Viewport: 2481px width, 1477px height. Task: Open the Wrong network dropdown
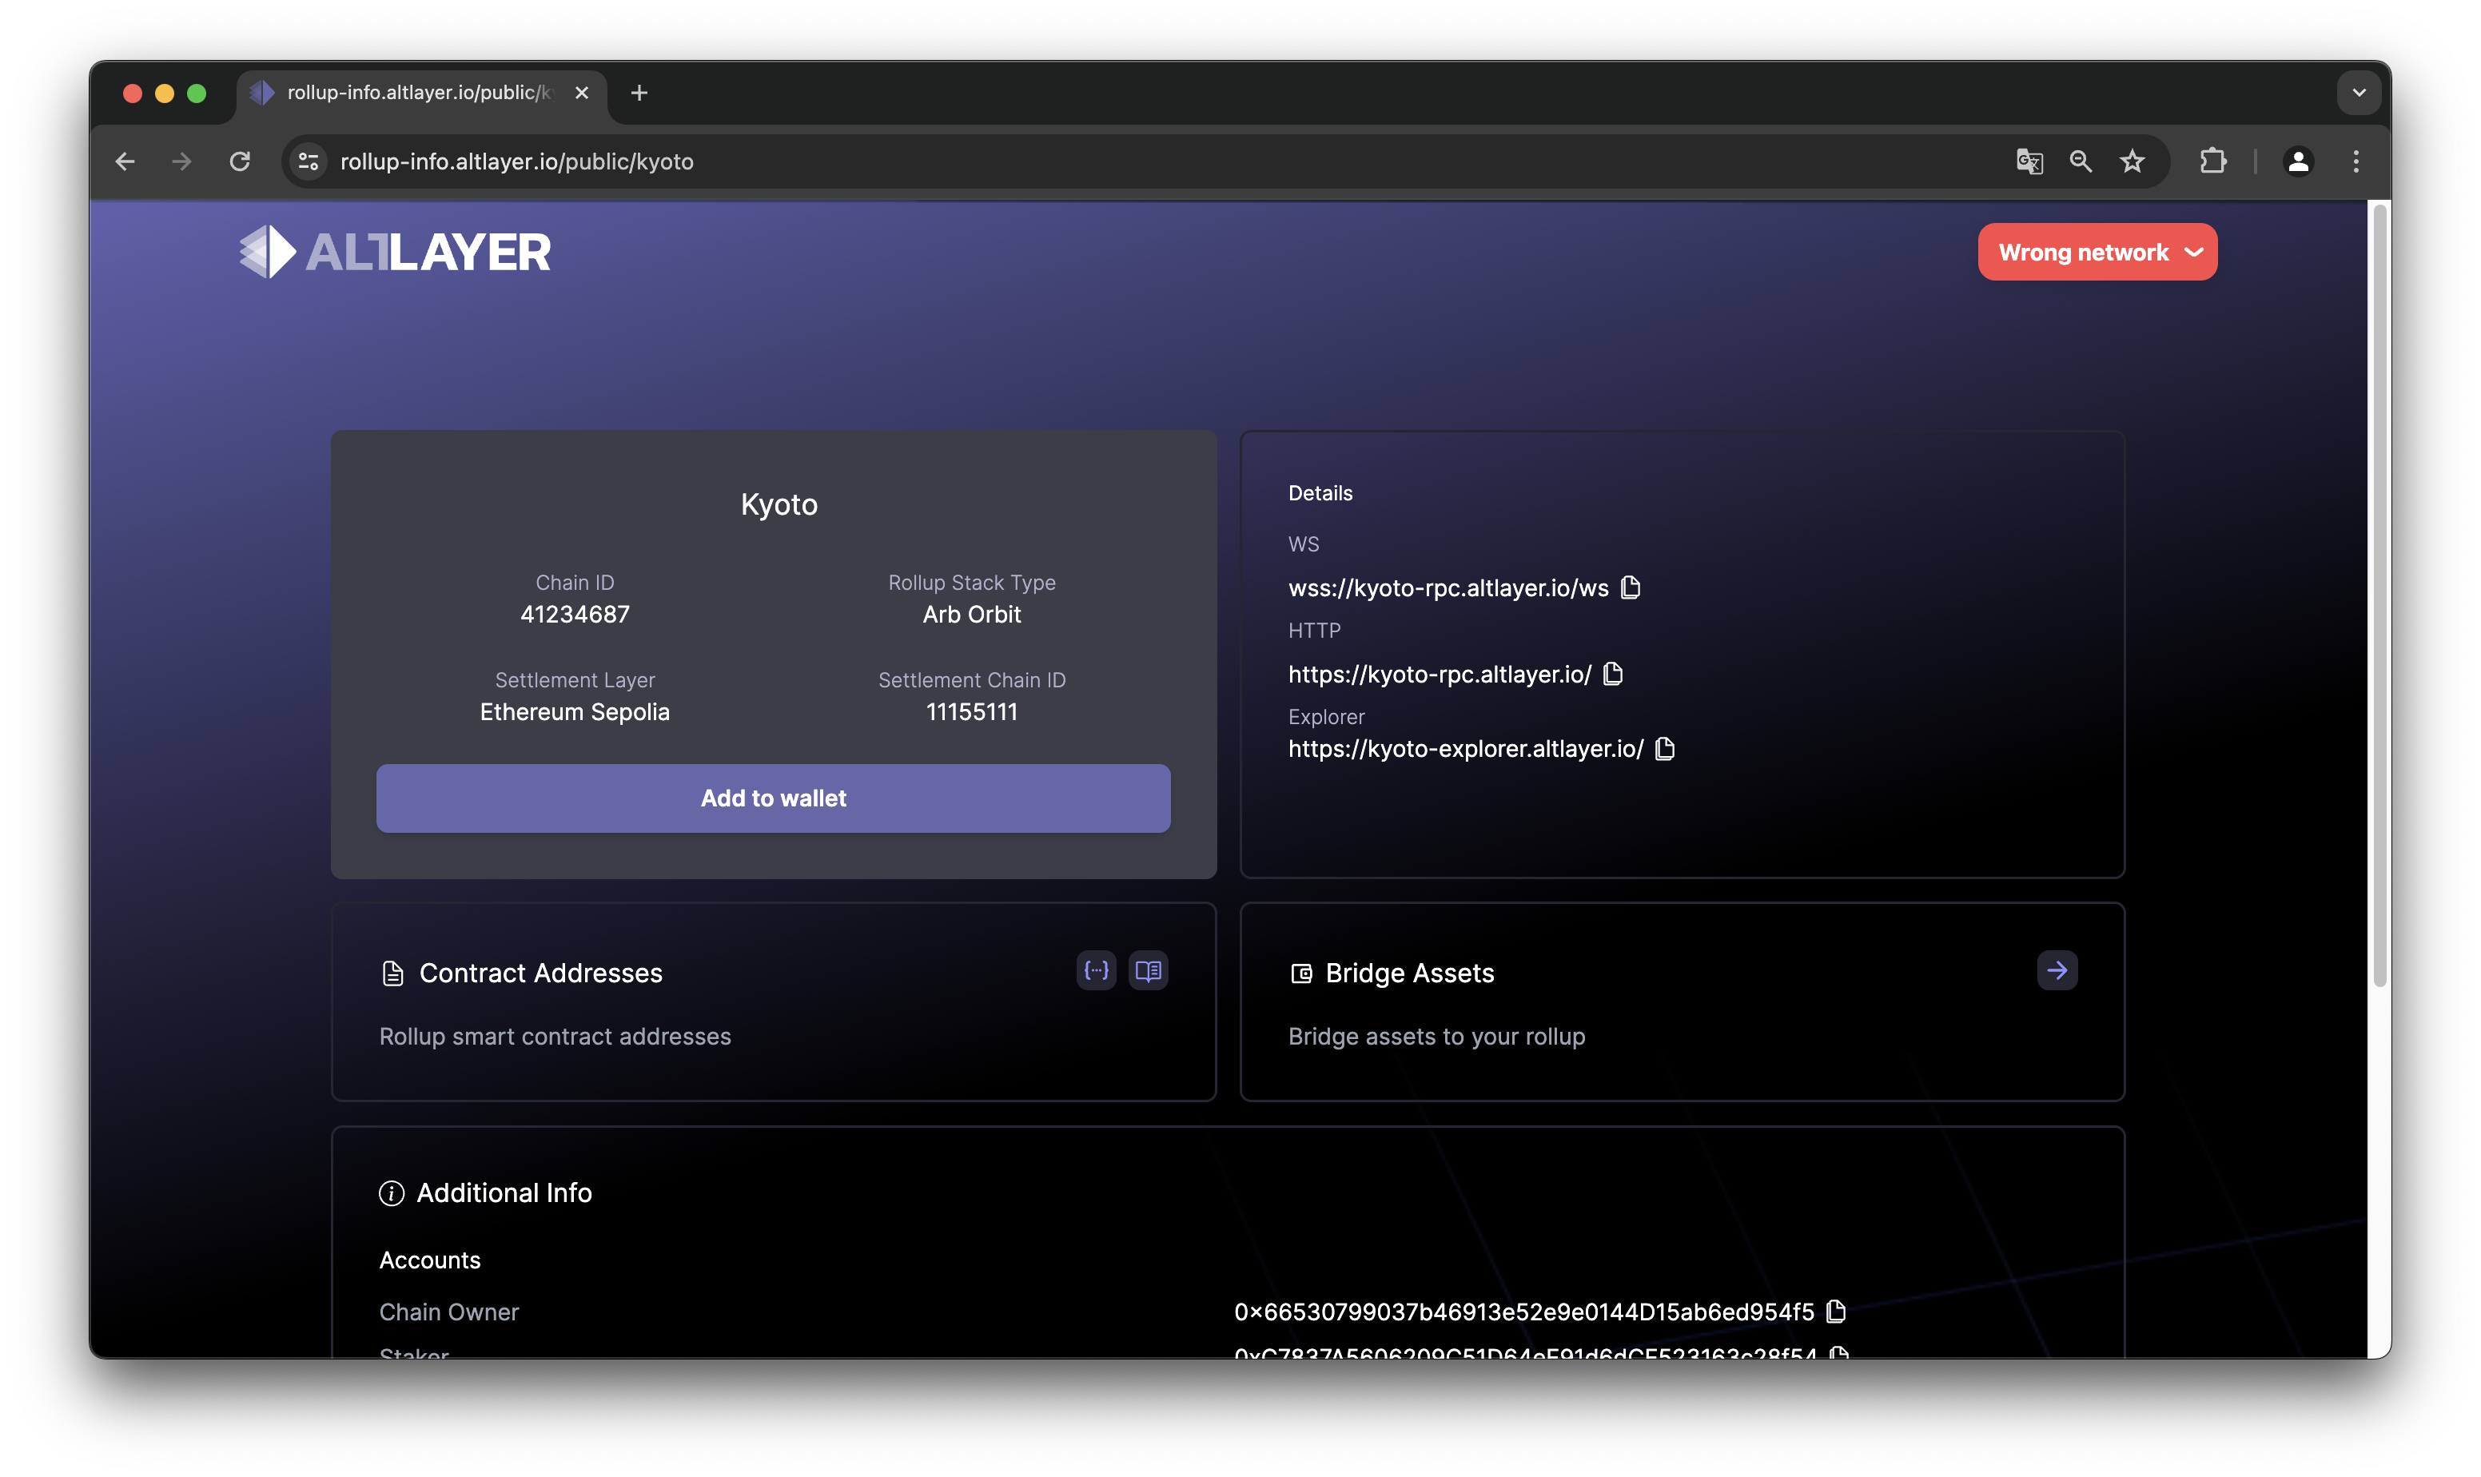click(2097, 252)
